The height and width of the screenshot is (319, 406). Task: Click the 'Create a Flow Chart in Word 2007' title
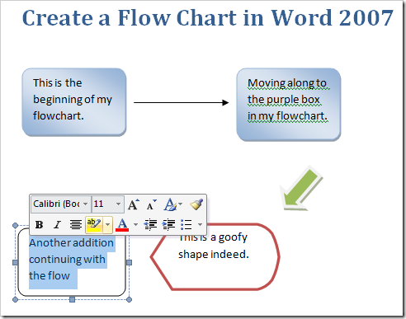click(208, 18)
